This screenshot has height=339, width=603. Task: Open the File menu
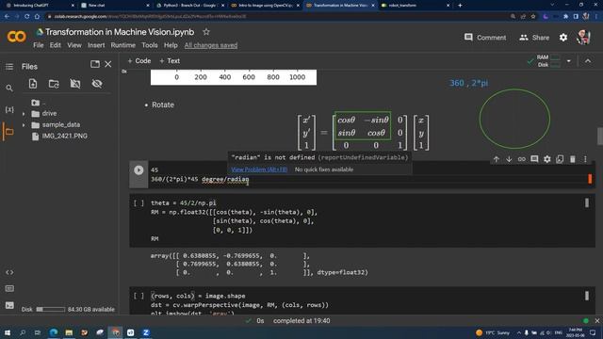click(x=38, y=45)
